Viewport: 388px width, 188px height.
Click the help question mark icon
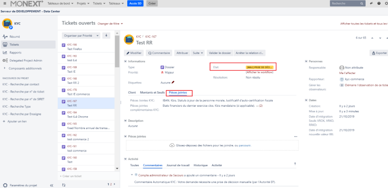pos(379,3)
